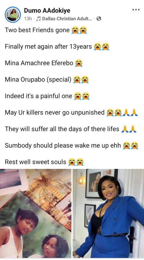Image resolution: width=144 pixels, height=260 pixels.
Task: Tap the music note icon beside Dallas Christian
Action: 38,19
